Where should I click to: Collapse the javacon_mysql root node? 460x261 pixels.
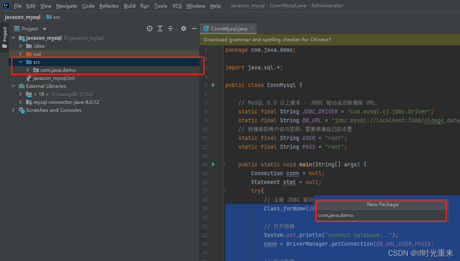[14, 38]
